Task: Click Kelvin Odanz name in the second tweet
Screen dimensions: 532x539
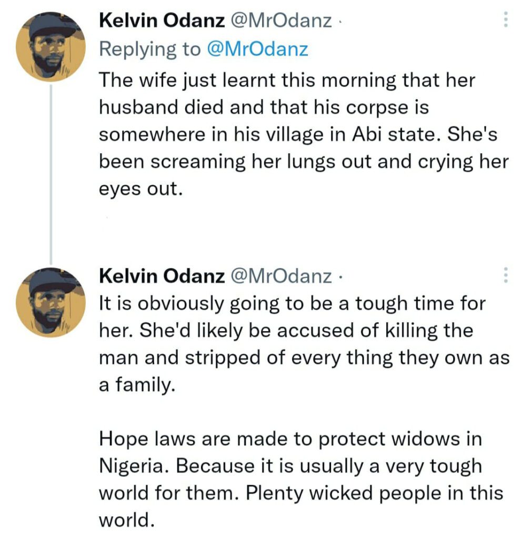Action: click(162, 276)
